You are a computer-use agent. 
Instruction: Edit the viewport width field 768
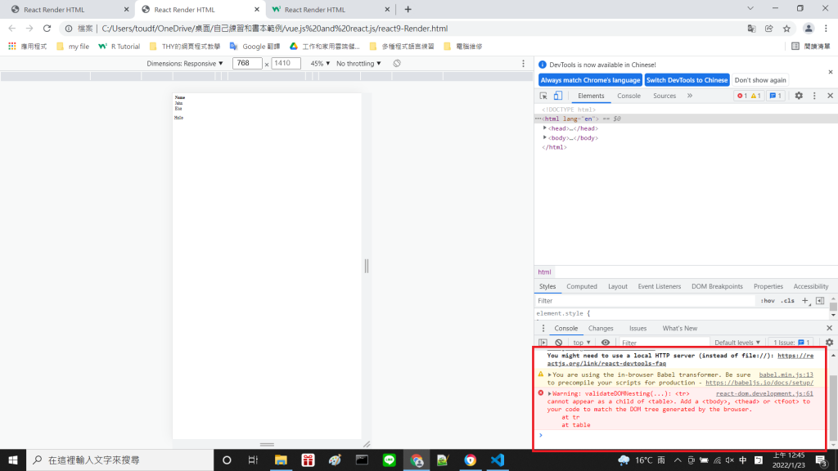pyautogui.click(x=247, y=63)
